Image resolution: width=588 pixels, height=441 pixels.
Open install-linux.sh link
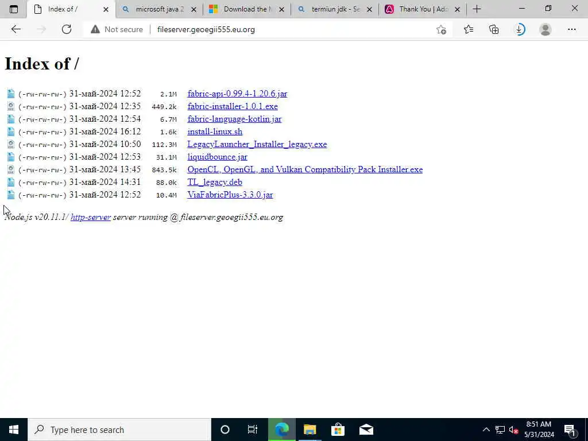tap(215, 131)
